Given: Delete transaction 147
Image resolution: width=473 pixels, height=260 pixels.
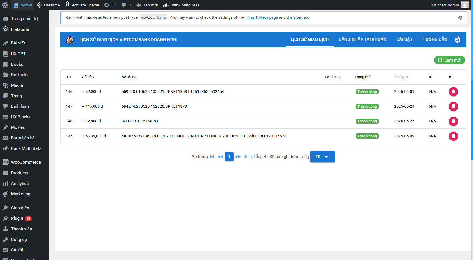Looking at the screenshot, I should pyautogui.click(x=453, y=106).
